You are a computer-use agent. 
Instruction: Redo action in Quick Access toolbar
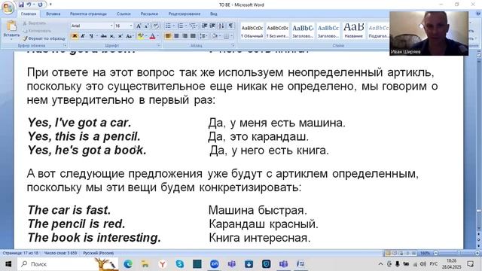[40, 5]
